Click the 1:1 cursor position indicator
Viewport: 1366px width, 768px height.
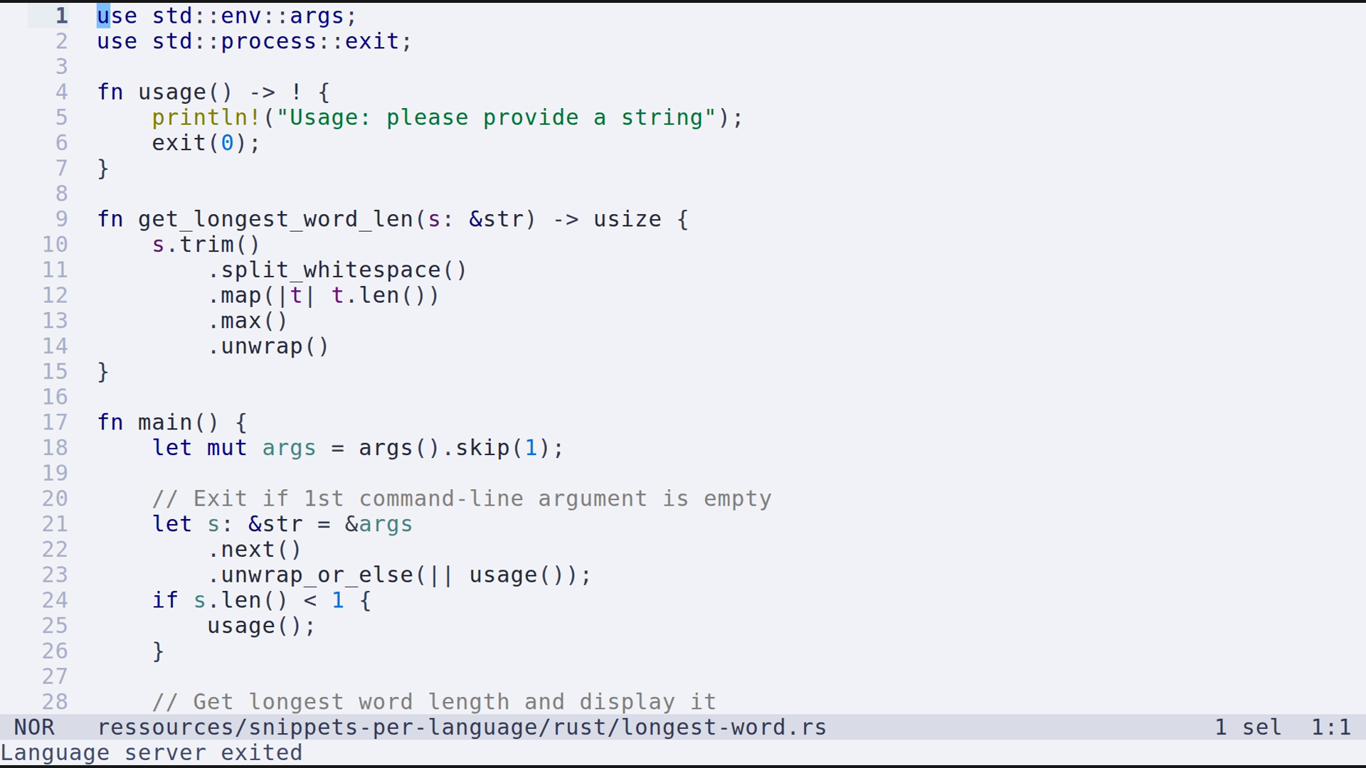click(1330, 727)
